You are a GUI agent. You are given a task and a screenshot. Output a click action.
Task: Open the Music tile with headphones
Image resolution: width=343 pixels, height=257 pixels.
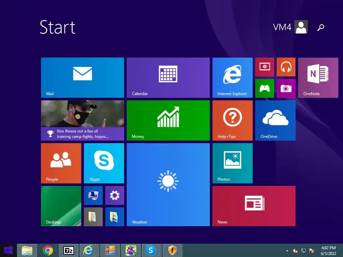click(x=286, y=67)
